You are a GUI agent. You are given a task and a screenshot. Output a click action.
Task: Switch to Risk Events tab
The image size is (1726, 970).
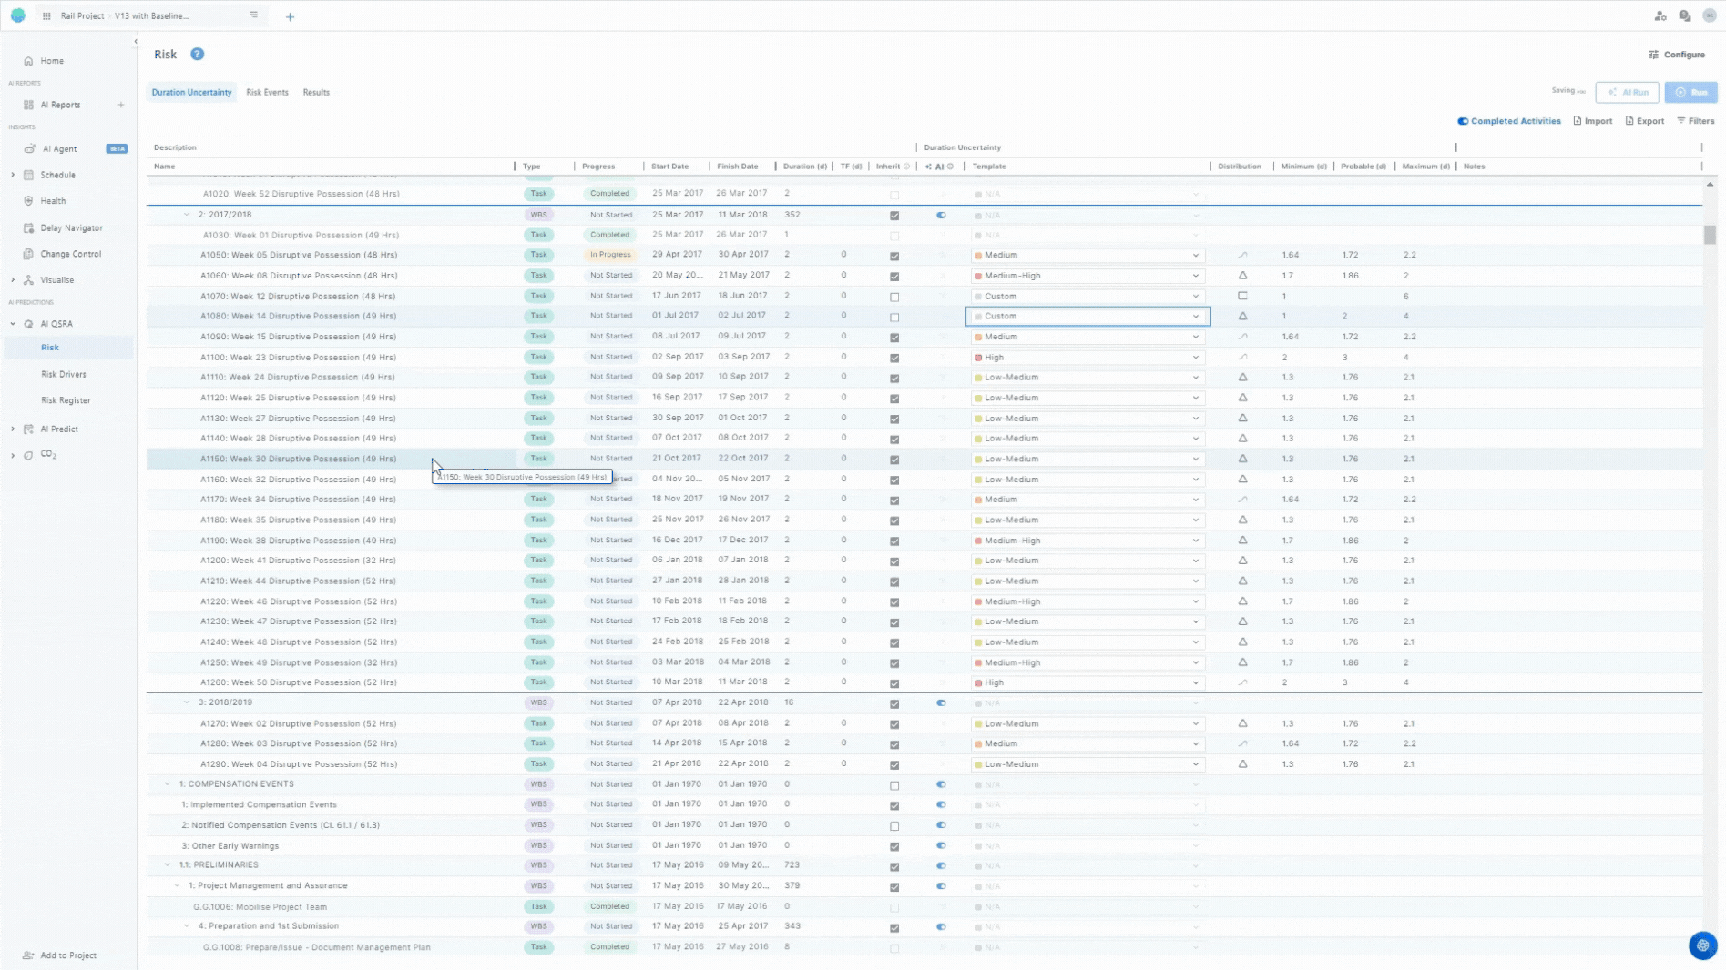click(x=267, y=93)
